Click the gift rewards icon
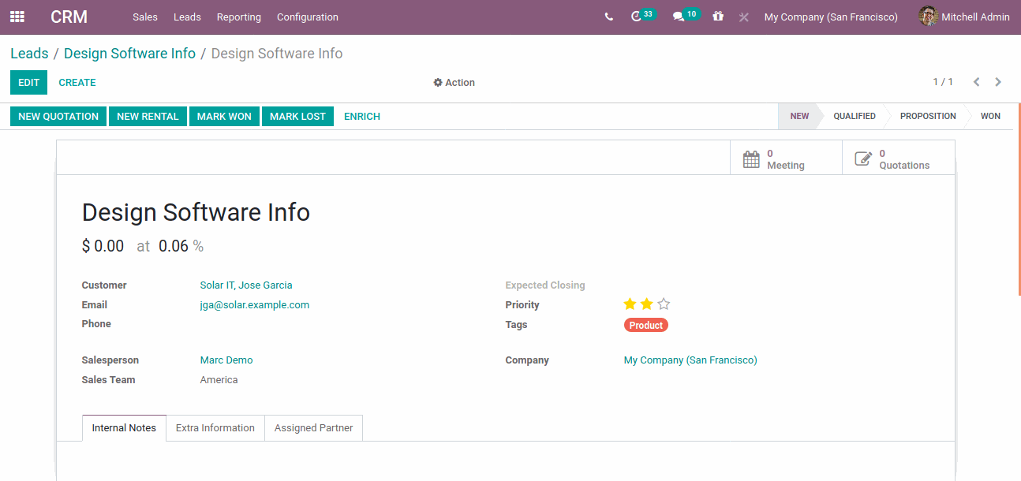This screenshot has height=481, width=1021. (x=717, y=16)
